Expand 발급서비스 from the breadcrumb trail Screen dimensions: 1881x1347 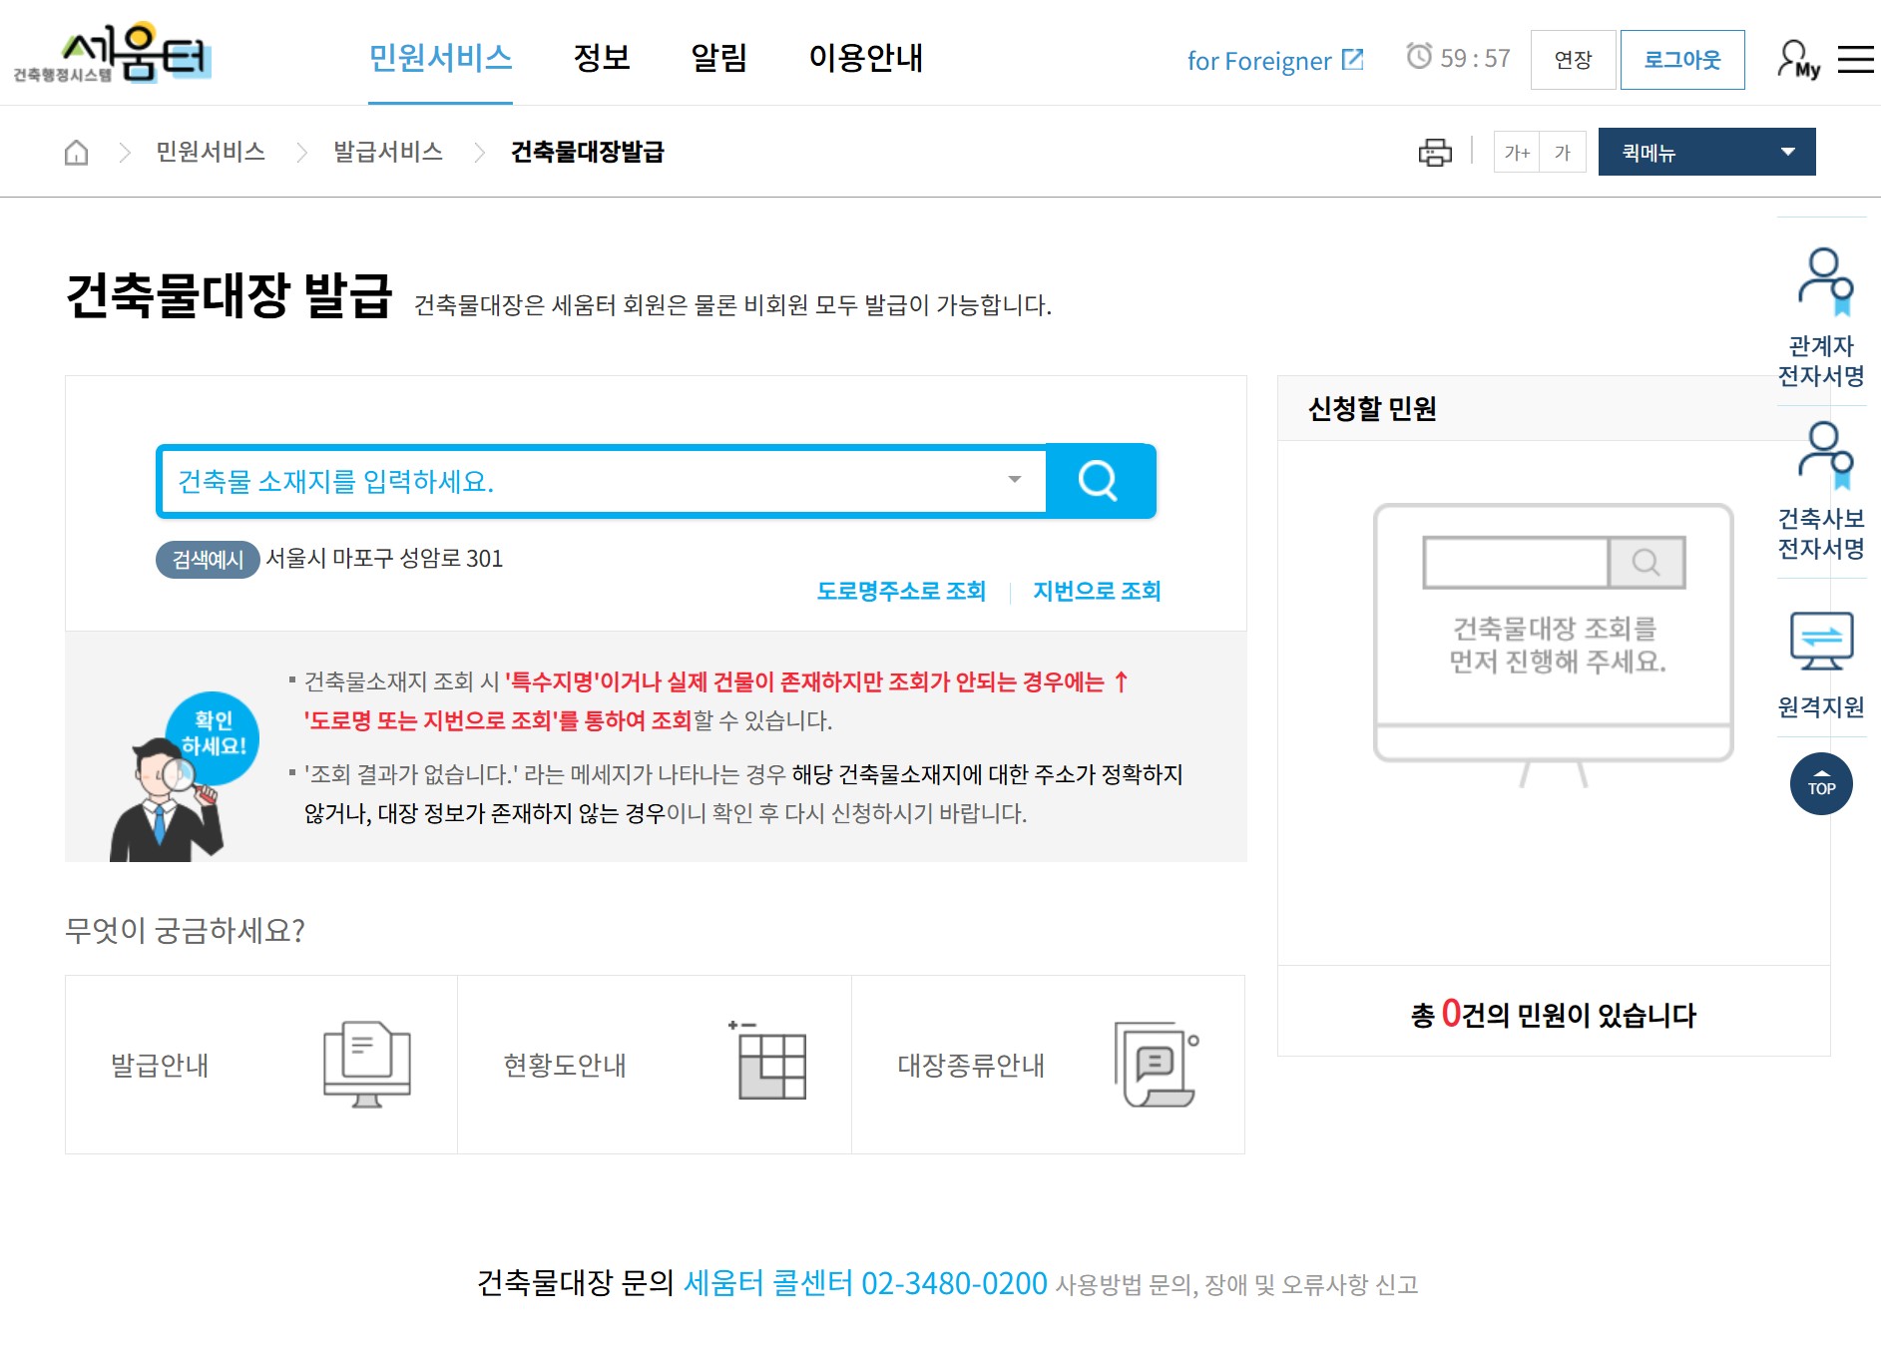coord(387,152)
